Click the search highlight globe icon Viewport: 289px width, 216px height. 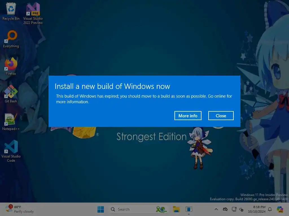[161, 209]
